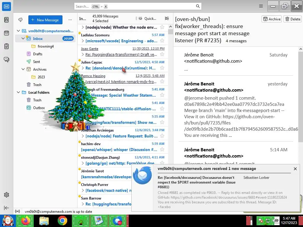
Task: Star the nodejs/node Feature Request message
Action: 162,136
